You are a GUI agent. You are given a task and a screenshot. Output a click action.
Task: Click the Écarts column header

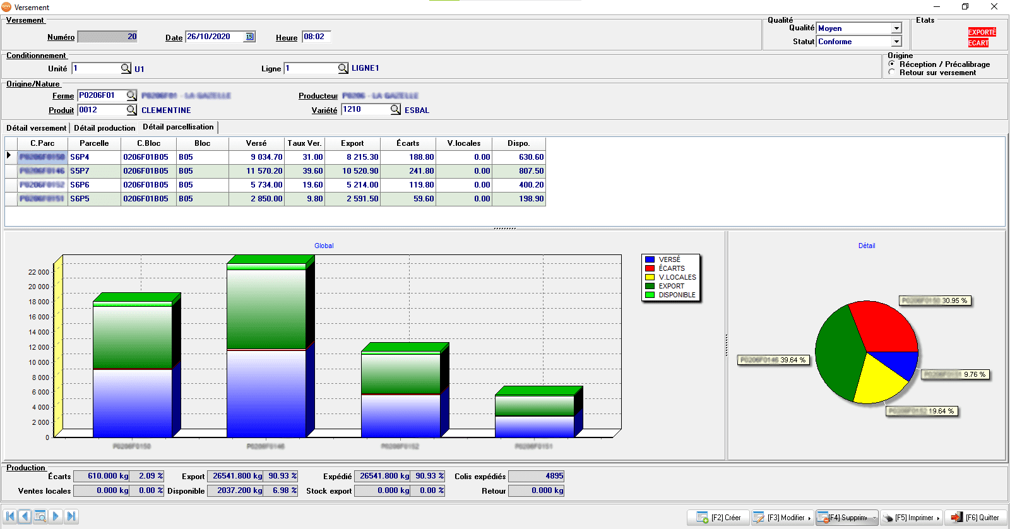point(408,143)
